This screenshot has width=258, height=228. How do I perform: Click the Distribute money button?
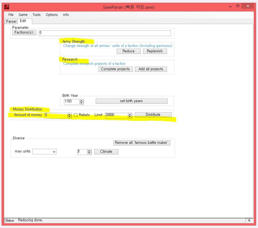(153, 115)
